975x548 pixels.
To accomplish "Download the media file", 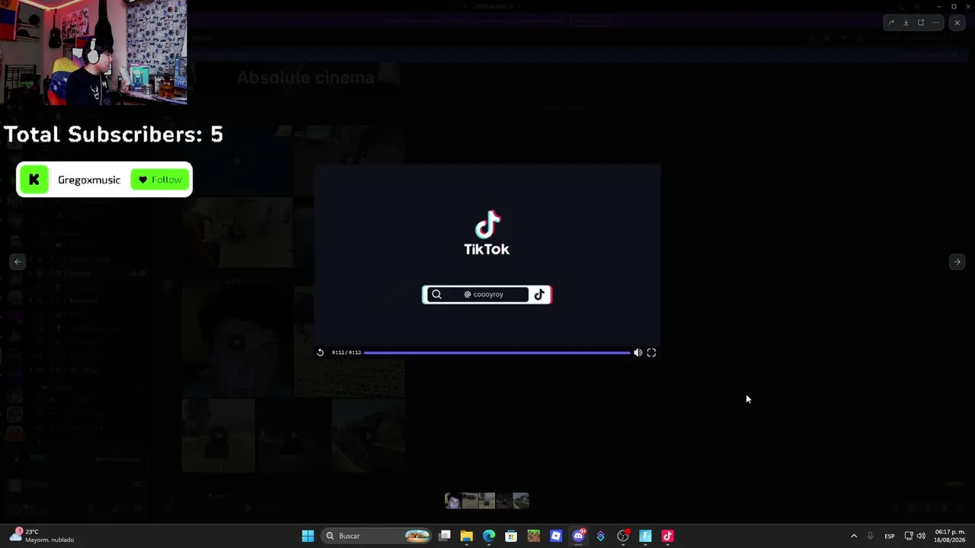I will click(906, 23).
